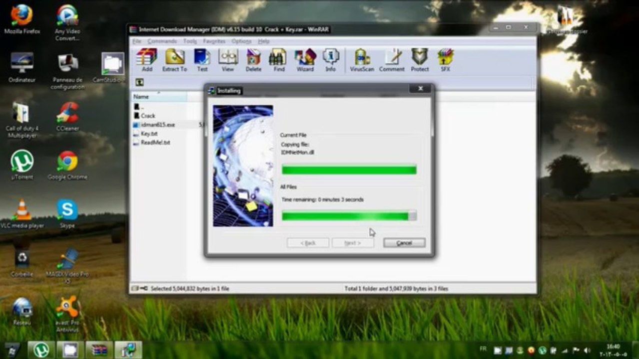
Task: Click the Find binoculars icon
Action: pos(279,60)
